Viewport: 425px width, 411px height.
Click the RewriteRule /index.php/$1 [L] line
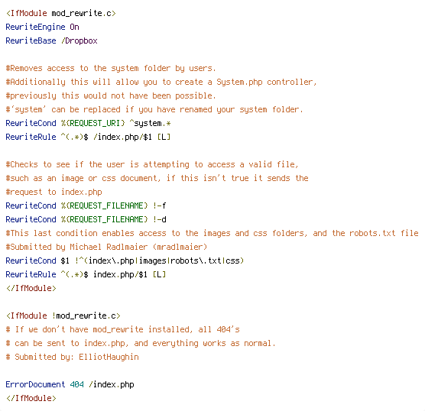tap(89, 137)
